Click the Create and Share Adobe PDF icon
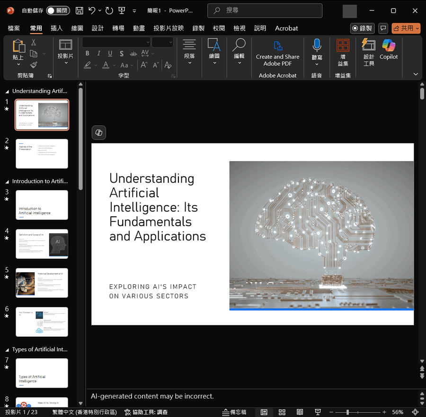Screen dimensions: 426x417 point(278,46)
